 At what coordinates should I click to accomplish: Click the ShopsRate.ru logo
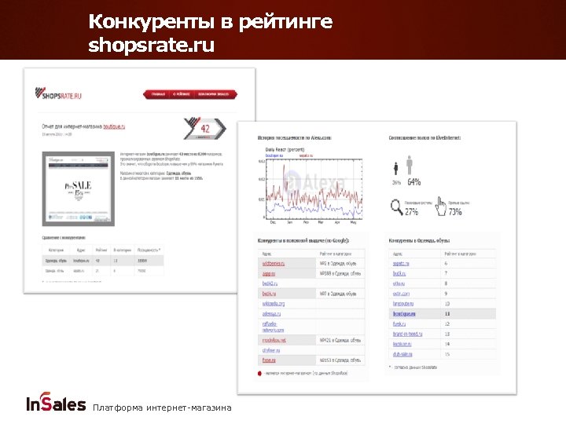point(58,94)
